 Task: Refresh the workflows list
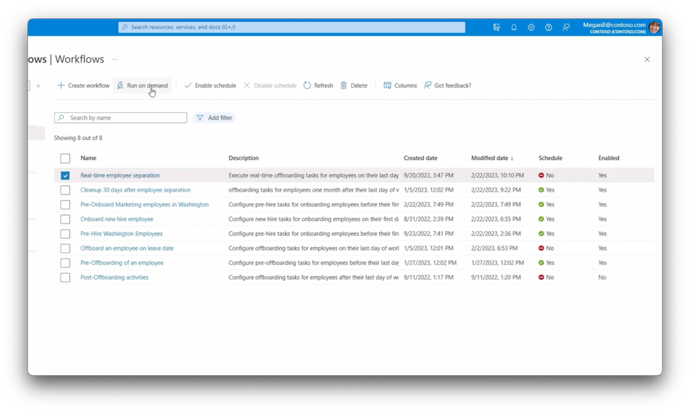318,86
